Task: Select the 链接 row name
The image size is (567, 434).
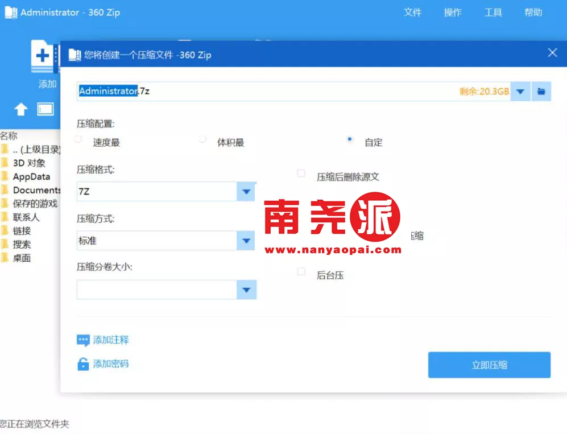Action: pos(22,231)
